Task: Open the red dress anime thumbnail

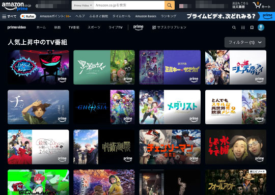Action: coord(38,147)
